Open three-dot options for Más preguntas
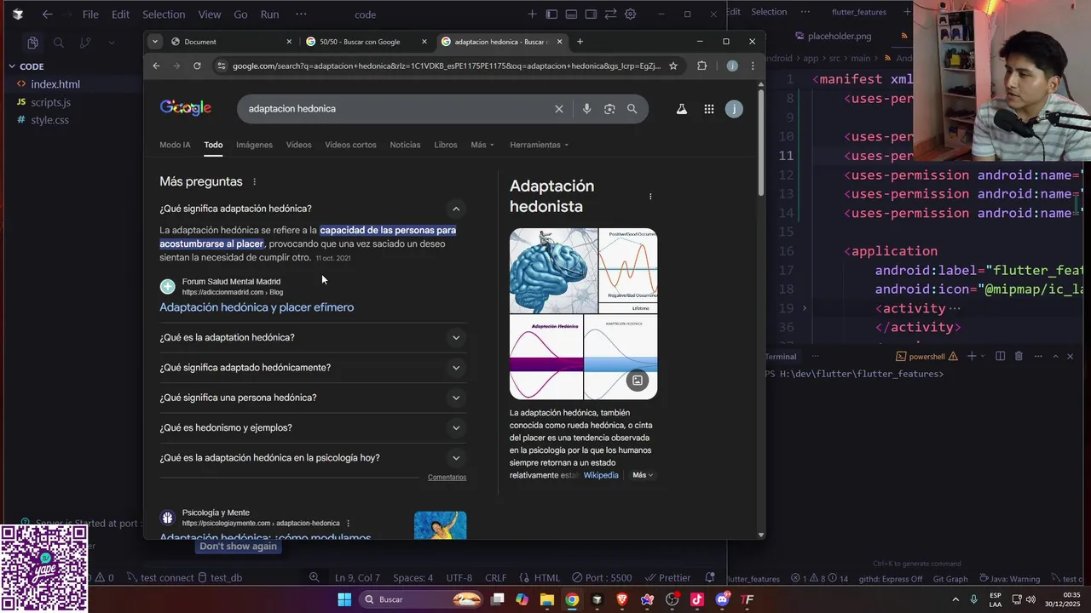Screen dimensions: 1091x613 pos(254,181)
